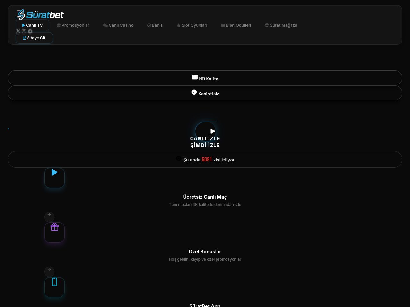Click the mobile phone app icon
The image size is (410, 307).
click(x=54, y=287)
